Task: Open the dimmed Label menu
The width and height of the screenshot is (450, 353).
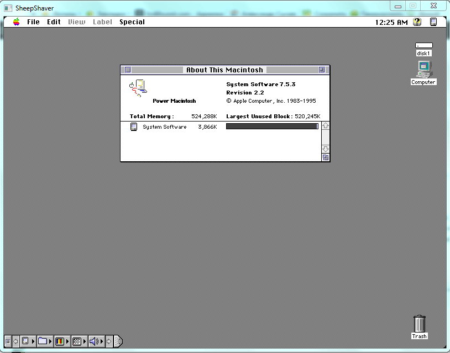Action: pos(102,22)
